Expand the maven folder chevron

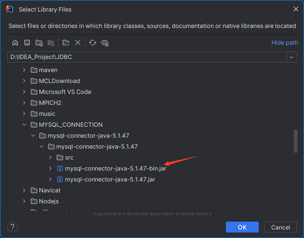click(x=24, y=70)
